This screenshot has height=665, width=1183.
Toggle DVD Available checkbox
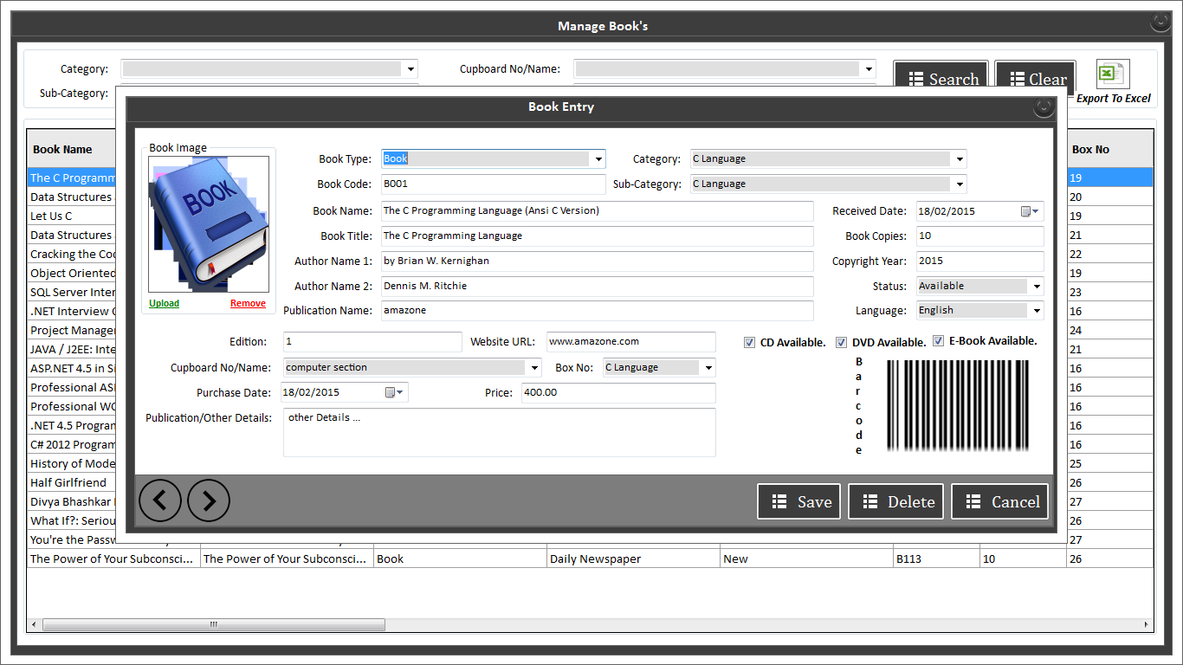tap(841, 343)
